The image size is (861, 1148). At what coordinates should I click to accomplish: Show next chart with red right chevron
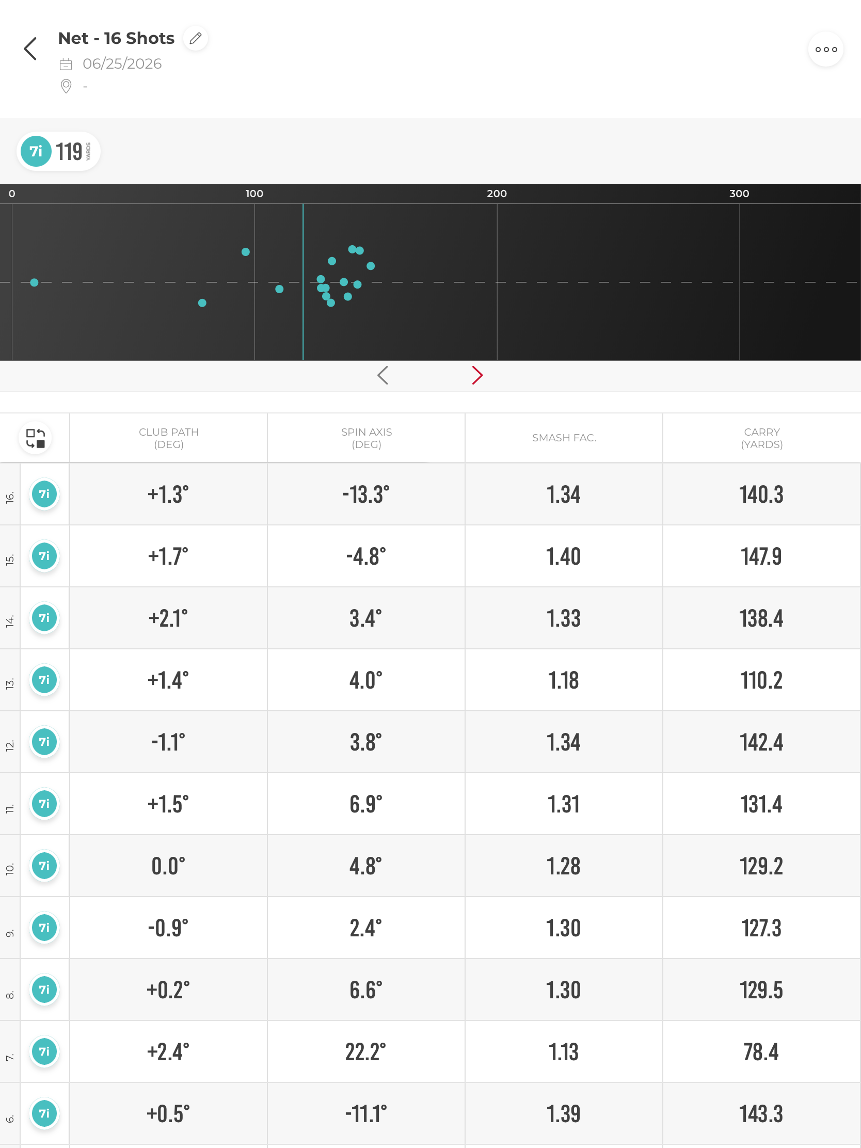477,375
